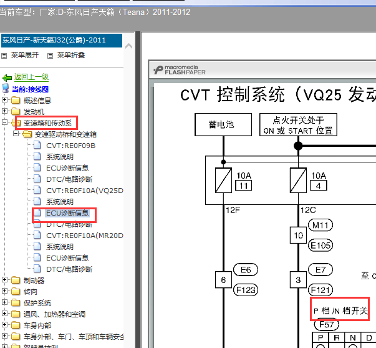Click the CVT:RE0F09B page icon
Image resolution: width=376 pixels, height=348 pixels.
tap(37, 145)
